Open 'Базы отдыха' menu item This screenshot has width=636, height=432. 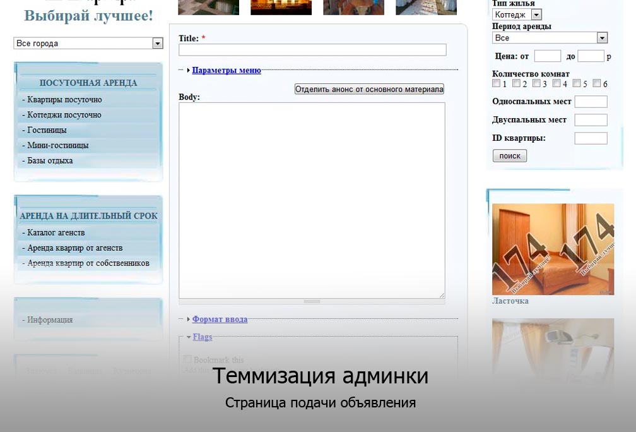coord(50,160)
